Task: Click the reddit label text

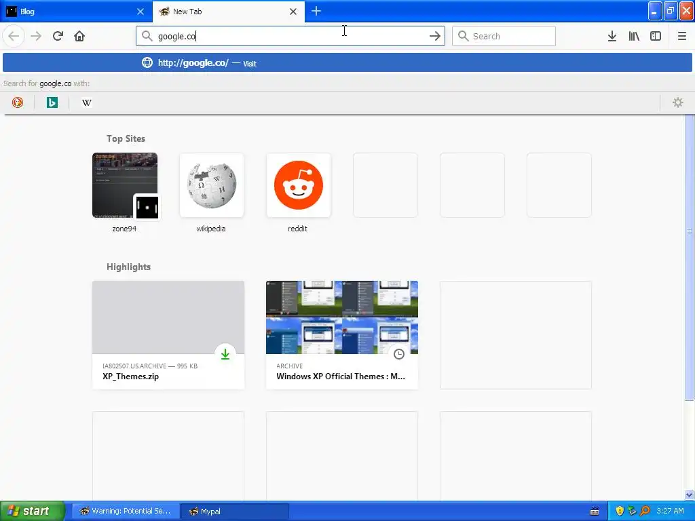Action: [297, 229]
